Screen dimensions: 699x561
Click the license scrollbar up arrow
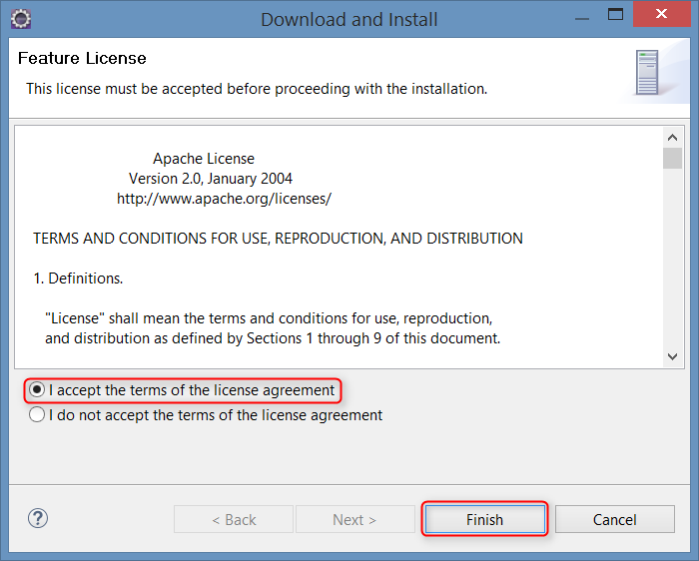[x=672, y=137]
